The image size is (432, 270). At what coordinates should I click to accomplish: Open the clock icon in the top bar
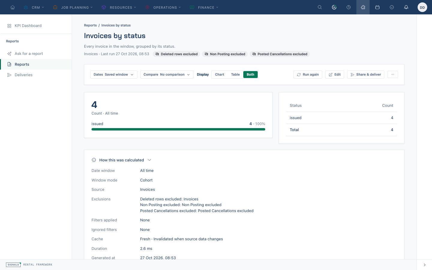tap(349, 7)
